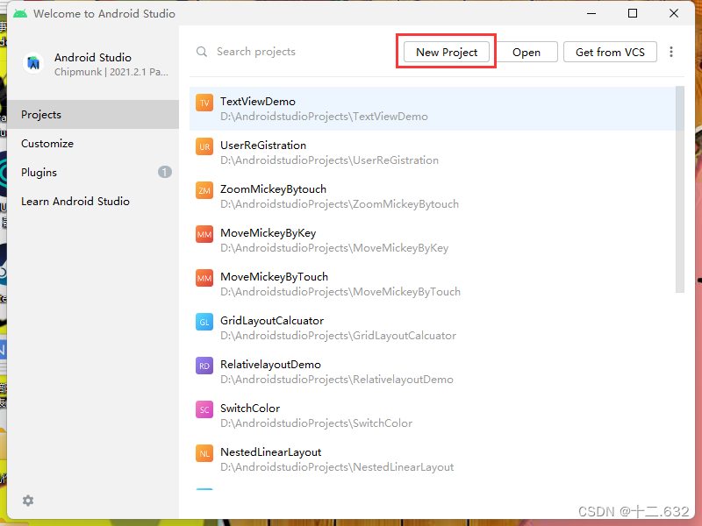The width and height of the screenshot is (702, 526).
Task: Click path D:\AndroidstudioProjects\TextViewDemo
Action: (x=324, y=117)
